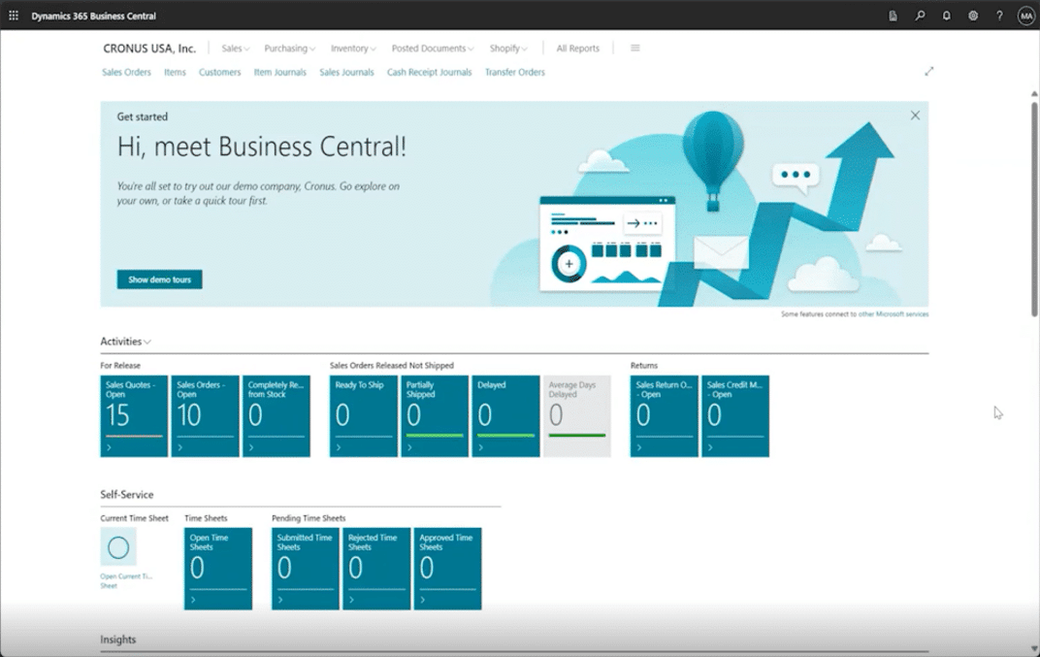Expand the Purchasing dropdown menu
Viewport: 1040px width, 657px height.
click(x=289, y=49)
